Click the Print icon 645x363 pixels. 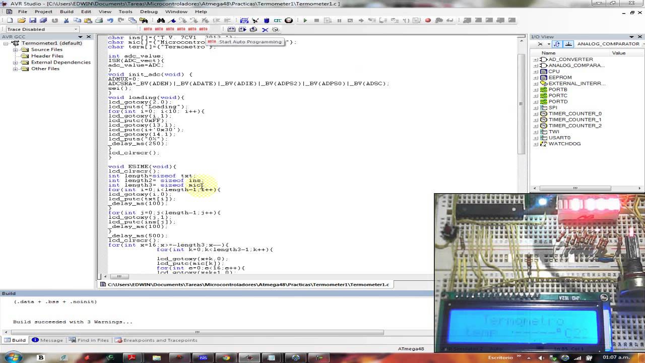click(x=99, y=21)
